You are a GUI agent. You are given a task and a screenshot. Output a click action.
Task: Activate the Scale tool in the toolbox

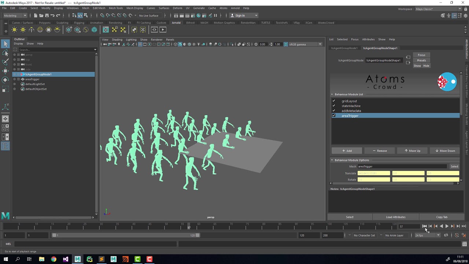tap(5, 89)
